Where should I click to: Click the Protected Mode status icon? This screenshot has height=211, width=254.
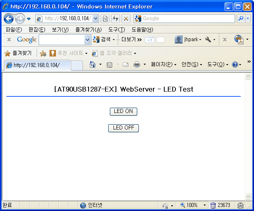pyautogui.click(x=165, y=206)
